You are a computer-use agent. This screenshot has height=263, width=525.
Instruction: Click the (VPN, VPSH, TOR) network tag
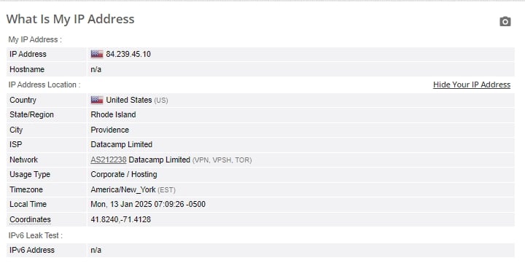[222, 160]
